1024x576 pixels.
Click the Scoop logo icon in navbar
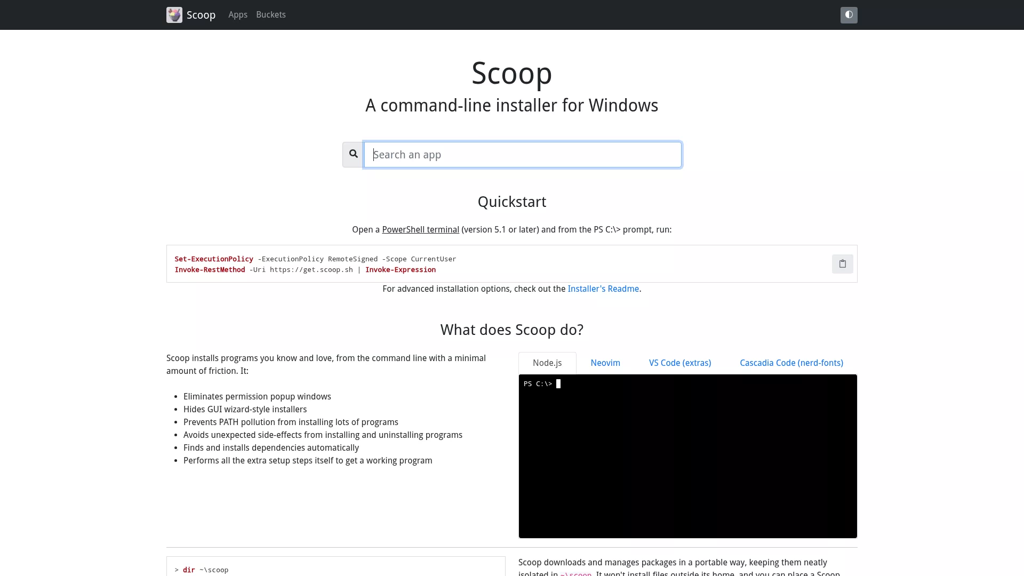pos(174,15)
